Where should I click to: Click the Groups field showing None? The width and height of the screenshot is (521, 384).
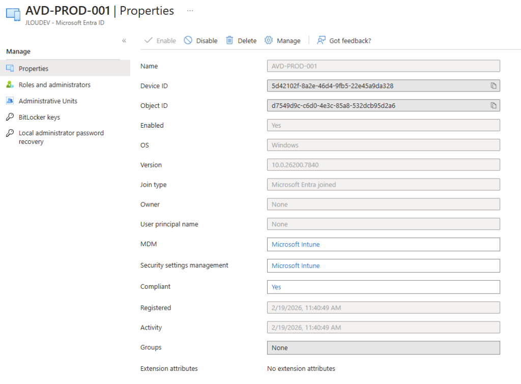coord(383,348)
